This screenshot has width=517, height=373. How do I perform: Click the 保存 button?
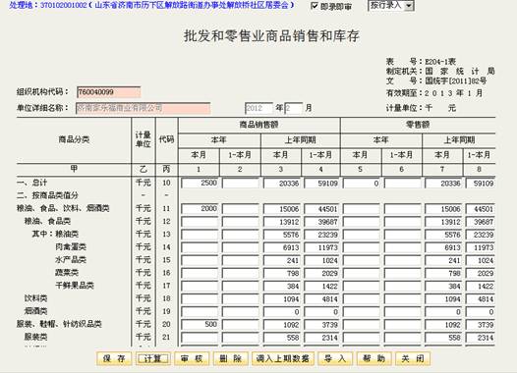[114, 358]
